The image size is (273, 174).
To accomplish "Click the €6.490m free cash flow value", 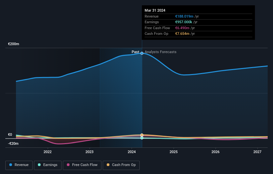I will coord(182,28).
